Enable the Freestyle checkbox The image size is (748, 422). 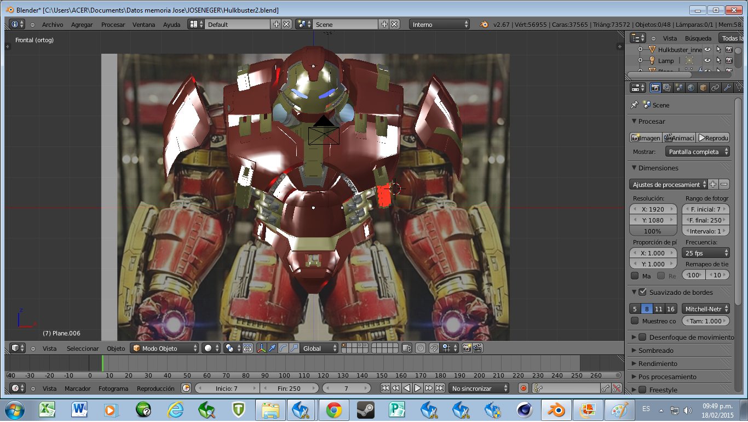[x=643, y=390]
